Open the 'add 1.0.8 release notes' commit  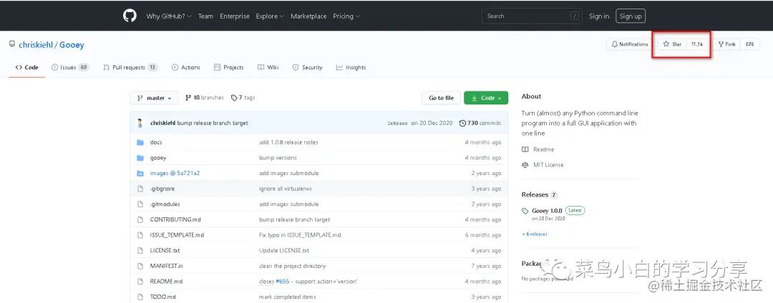pyautogui.click(x=288, y=142)
